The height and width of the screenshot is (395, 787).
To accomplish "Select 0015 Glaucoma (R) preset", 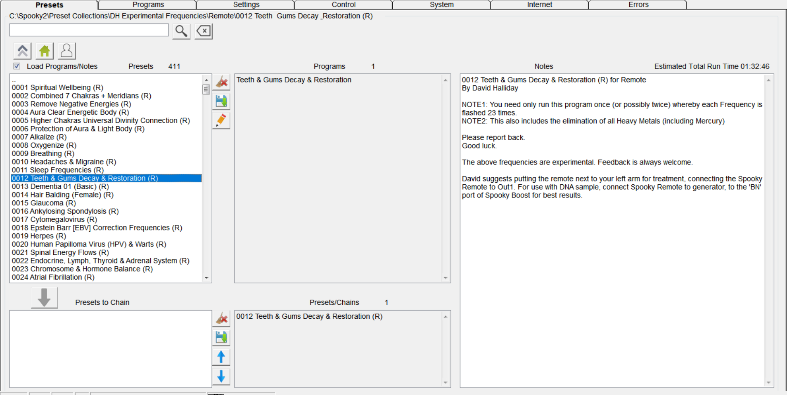I will pyautogui.click(x=44, y=203).
